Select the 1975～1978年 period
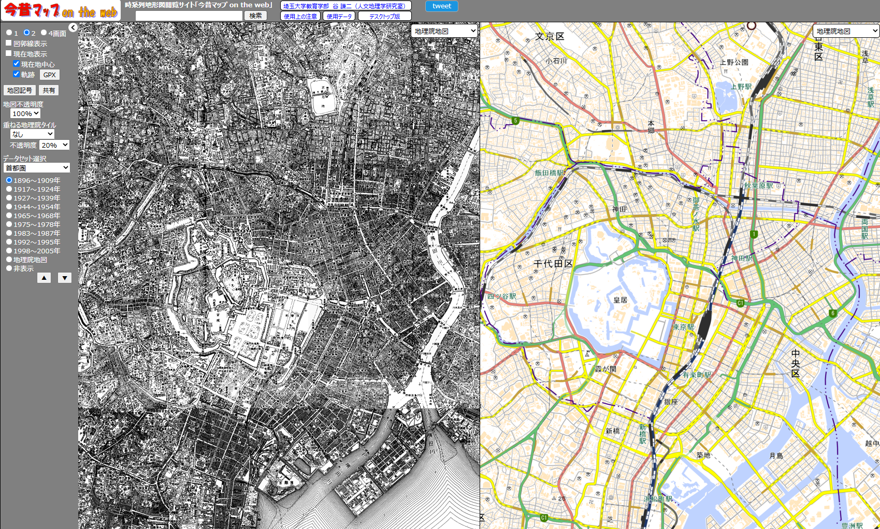This screenshot has width=880, height=529. coord(9,224)
